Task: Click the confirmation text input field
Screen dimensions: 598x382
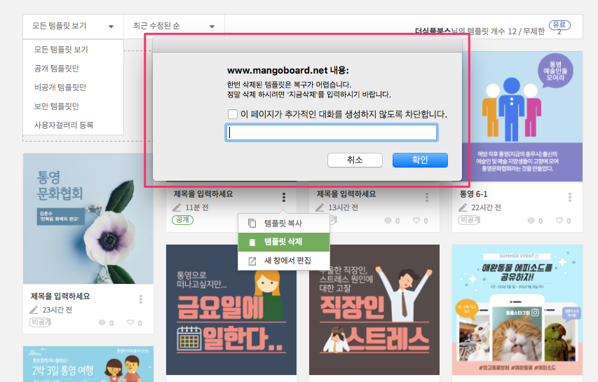Action: coord(332,132)
